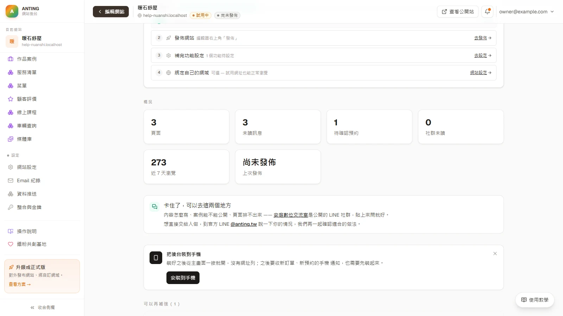The height and width of the screenshot is (316, 563).
Task: Open the notifications bell icon
Action: (x=487, y=12)
